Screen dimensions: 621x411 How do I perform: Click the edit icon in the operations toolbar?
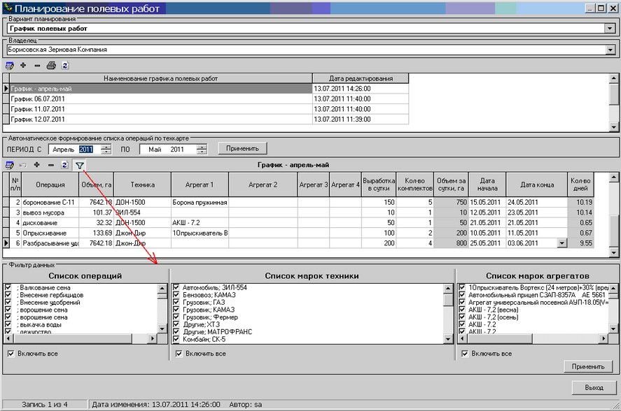(x=10, y=166)
